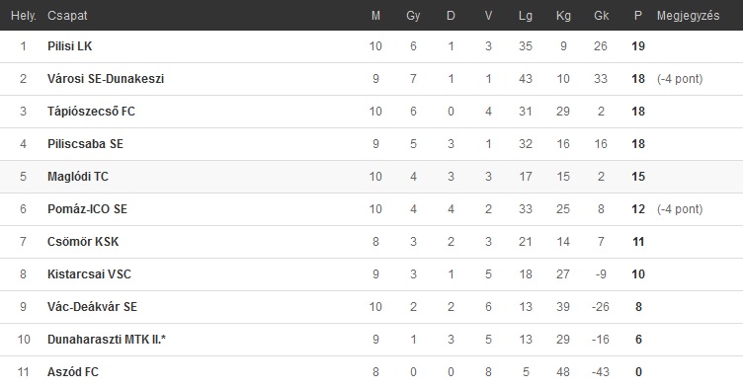Select the Megjegyzés column header
Image resolution: width=743 pixels, height=388 pixels.
(x=688, y=16)
